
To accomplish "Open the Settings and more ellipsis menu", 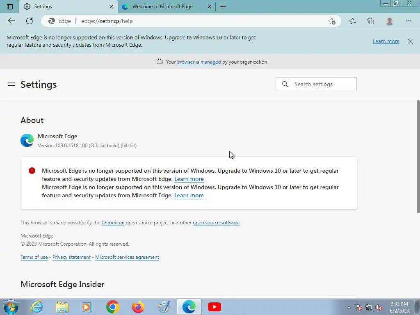I will (408, 21).
